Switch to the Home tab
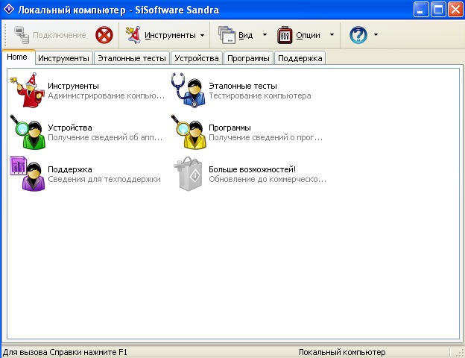This screenshot has height=358, width=465. (19, 57)
